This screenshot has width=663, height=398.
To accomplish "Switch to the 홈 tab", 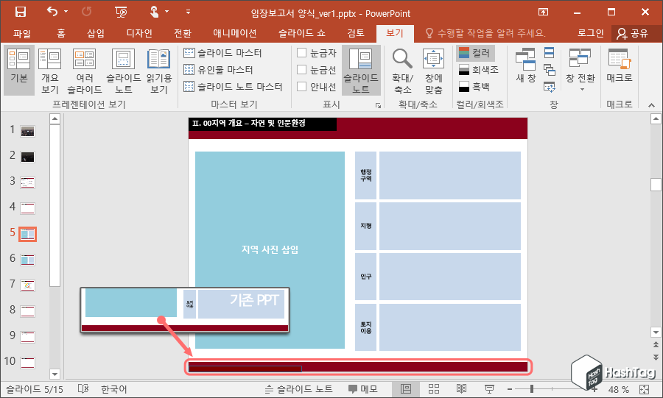I will pyautogui.click(x=61, y=33).
